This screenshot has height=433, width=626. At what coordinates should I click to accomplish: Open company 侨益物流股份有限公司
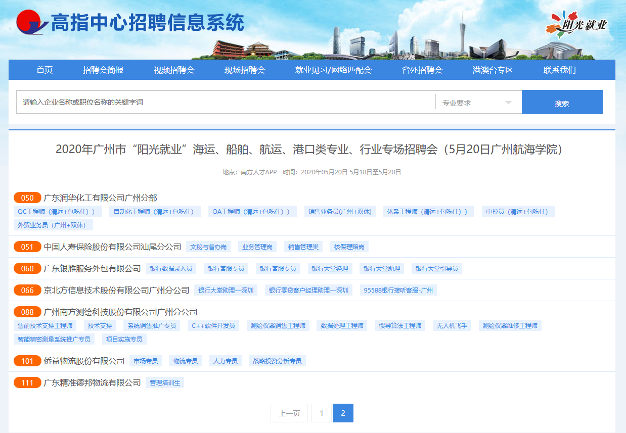pos(84,361)
